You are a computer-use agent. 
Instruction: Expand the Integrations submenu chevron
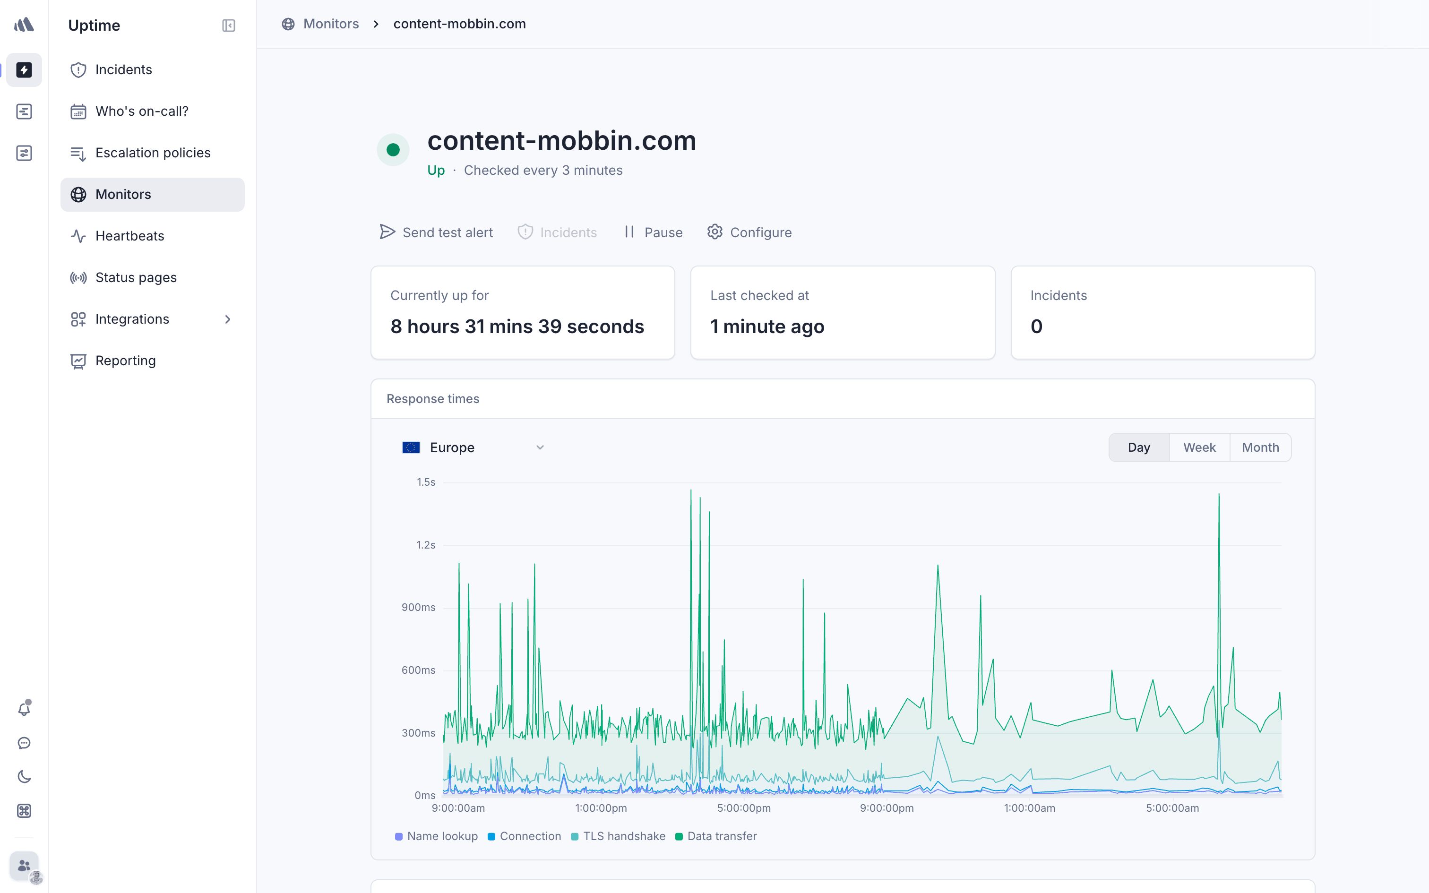(228, 319)
